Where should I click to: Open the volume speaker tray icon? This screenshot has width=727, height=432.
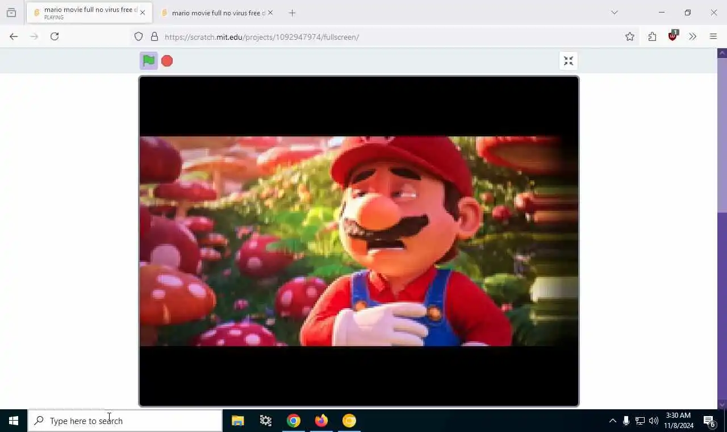[654, 421]
